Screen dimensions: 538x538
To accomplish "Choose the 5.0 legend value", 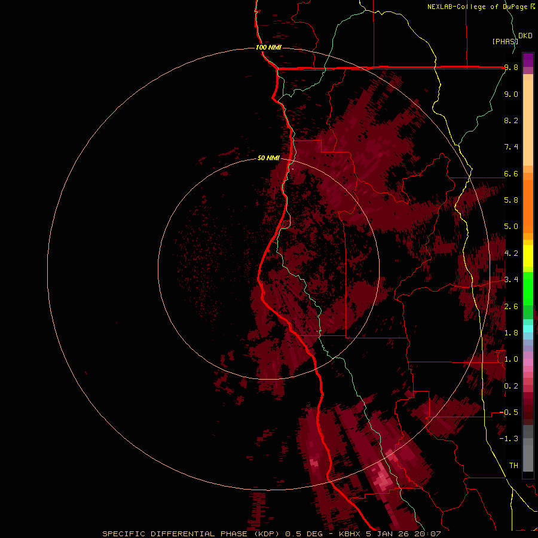I will point(511,227).
